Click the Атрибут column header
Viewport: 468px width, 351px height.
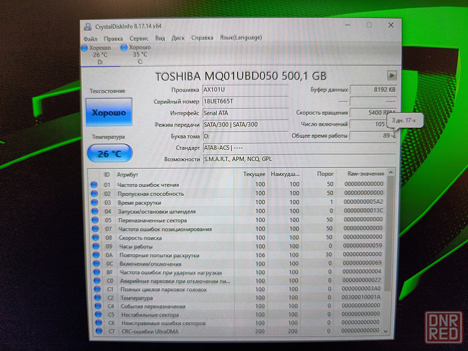[x=128, y=174]
